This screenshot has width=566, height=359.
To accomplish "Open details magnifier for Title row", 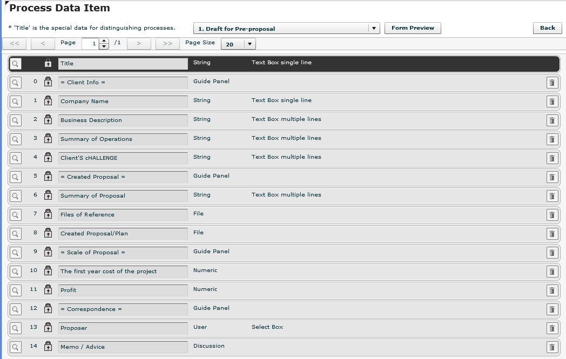I will tap(15, 64).
